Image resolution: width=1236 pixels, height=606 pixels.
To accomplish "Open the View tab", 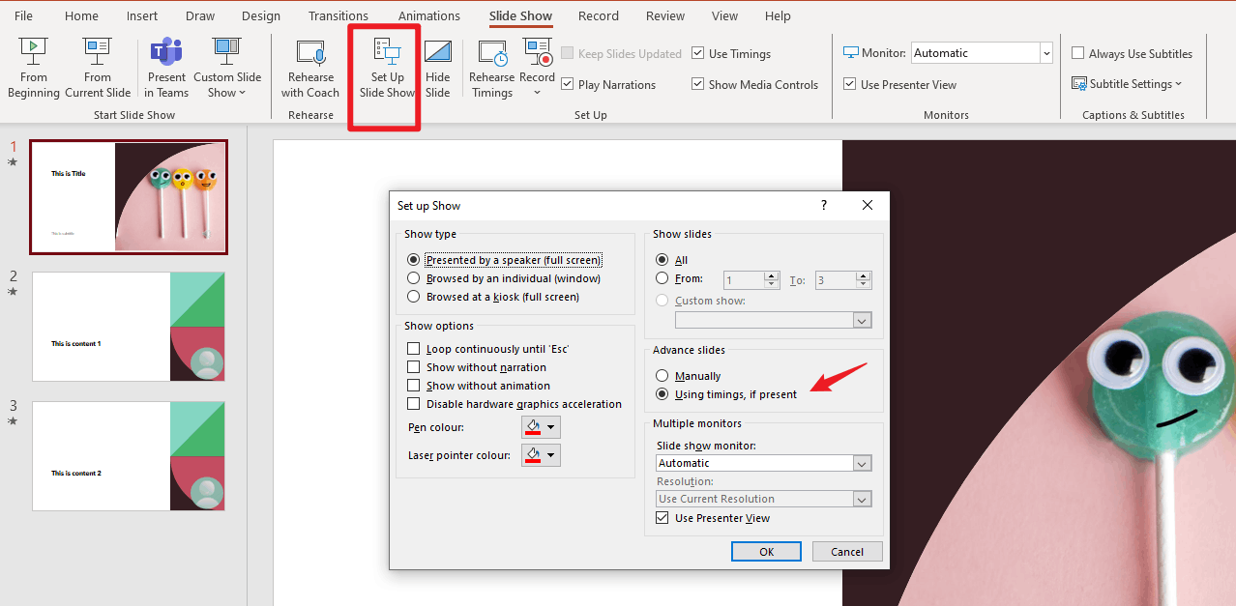I will coord(724,15).
